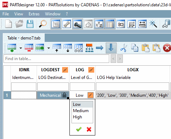The image size is (171, 139).
Task: Click the magic wand icon
Action: click(x=153, y=24)
